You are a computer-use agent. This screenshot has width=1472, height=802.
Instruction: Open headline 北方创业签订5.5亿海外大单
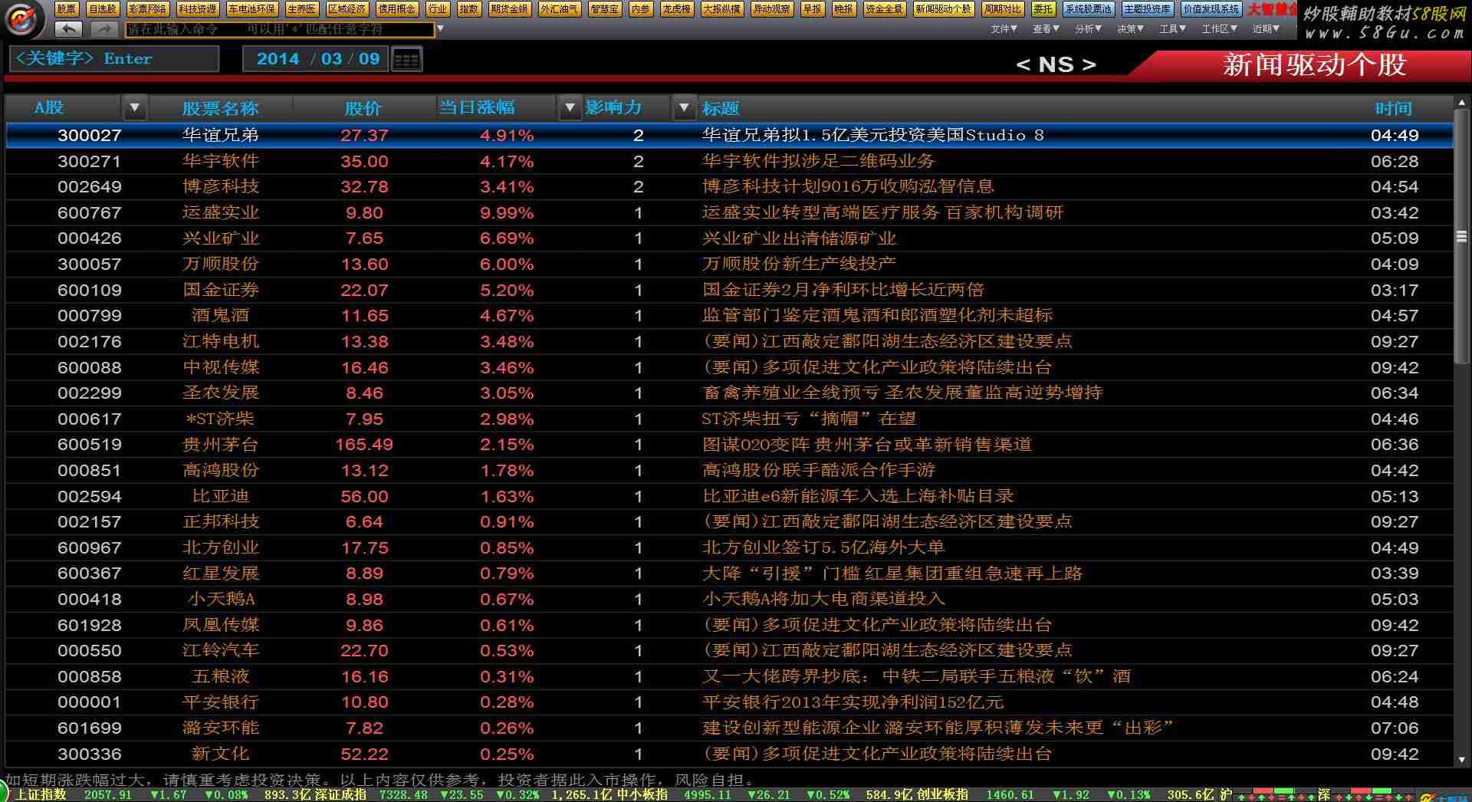coord(823,547)
